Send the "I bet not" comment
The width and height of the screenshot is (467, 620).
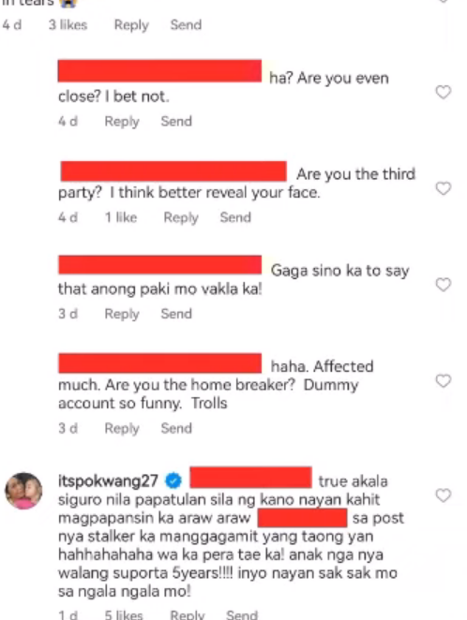coord(176,121)
